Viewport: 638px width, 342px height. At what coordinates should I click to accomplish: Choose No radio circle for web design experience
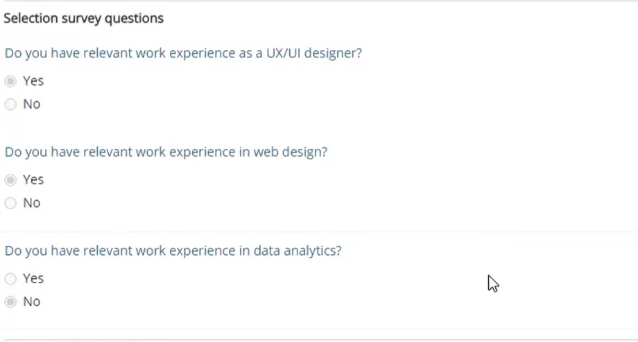(10, 203)
